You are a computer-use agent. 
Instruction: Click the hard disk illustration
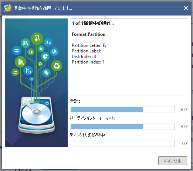36,115
